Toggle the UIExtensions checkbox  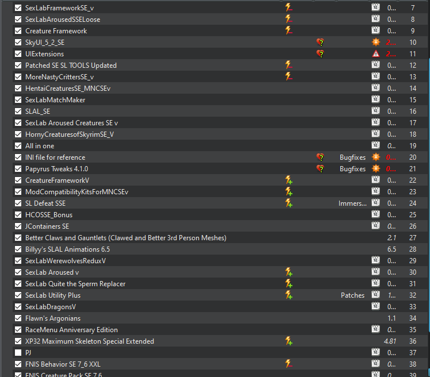point(18,54)
